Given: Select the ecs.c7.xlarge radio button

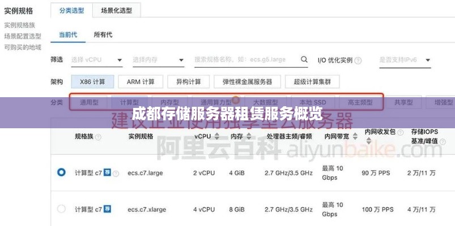Looking at the screenshot, I should [x=61, y=208].
